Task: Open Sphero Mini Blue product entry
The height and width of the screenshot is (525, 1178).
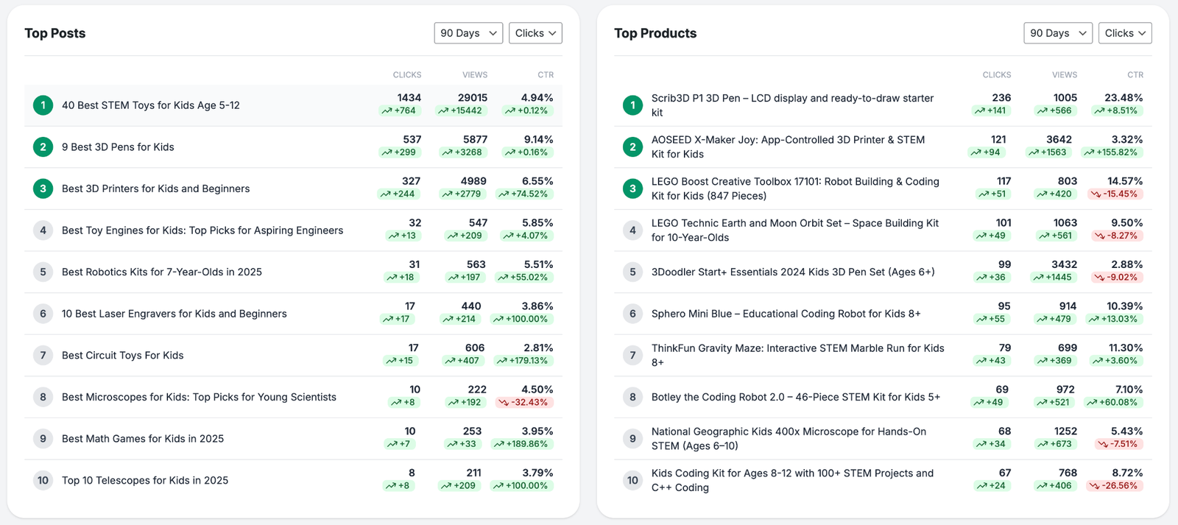Action: [x=786, y=314]
